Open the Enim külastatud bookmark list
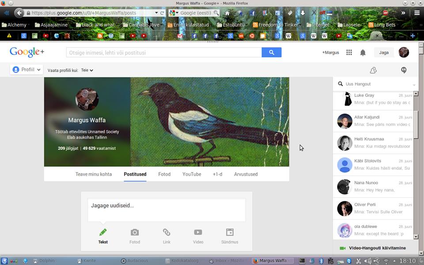The width and height of the screenshot is (424, 265). coord(188,25)
